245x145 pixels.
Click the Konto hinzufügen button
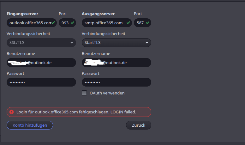(30, 125)
